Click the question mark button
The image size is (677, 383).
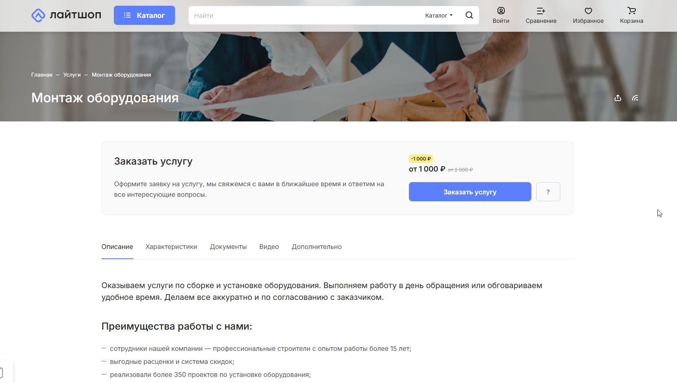pyautogui.click(x=548, y=192)
